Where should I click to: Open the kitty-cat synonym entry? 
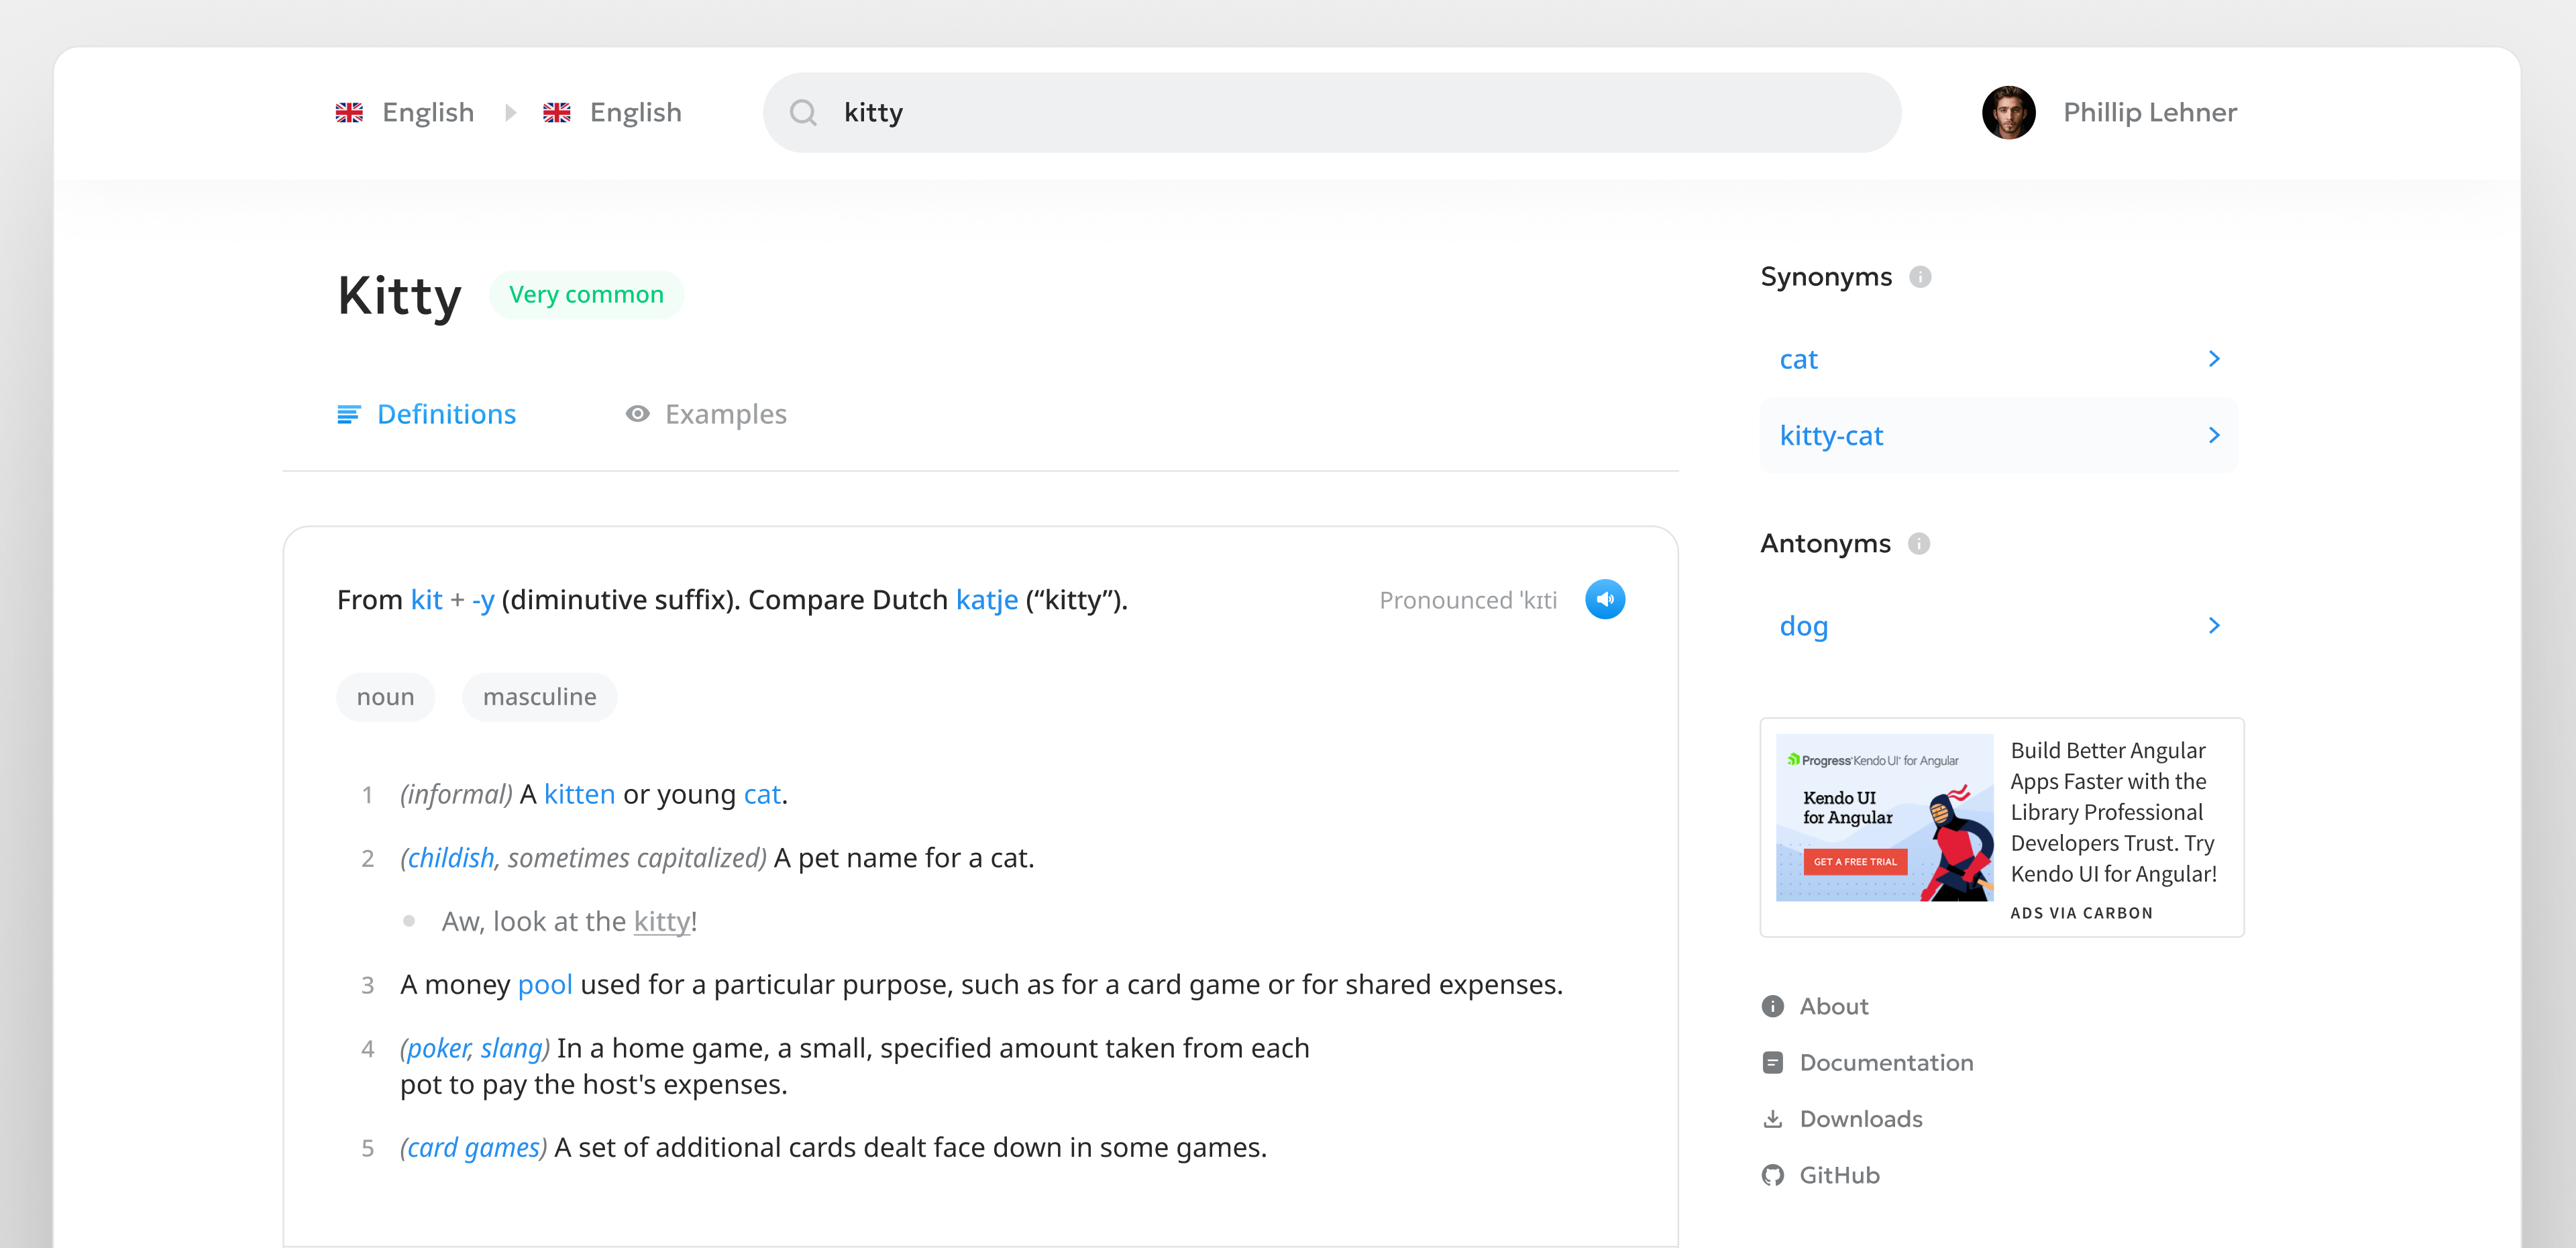(1999, 435)
